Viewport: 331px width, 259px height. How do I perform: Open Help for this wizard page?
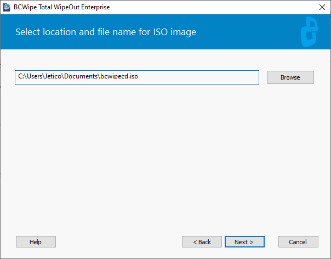pos(36,241)
